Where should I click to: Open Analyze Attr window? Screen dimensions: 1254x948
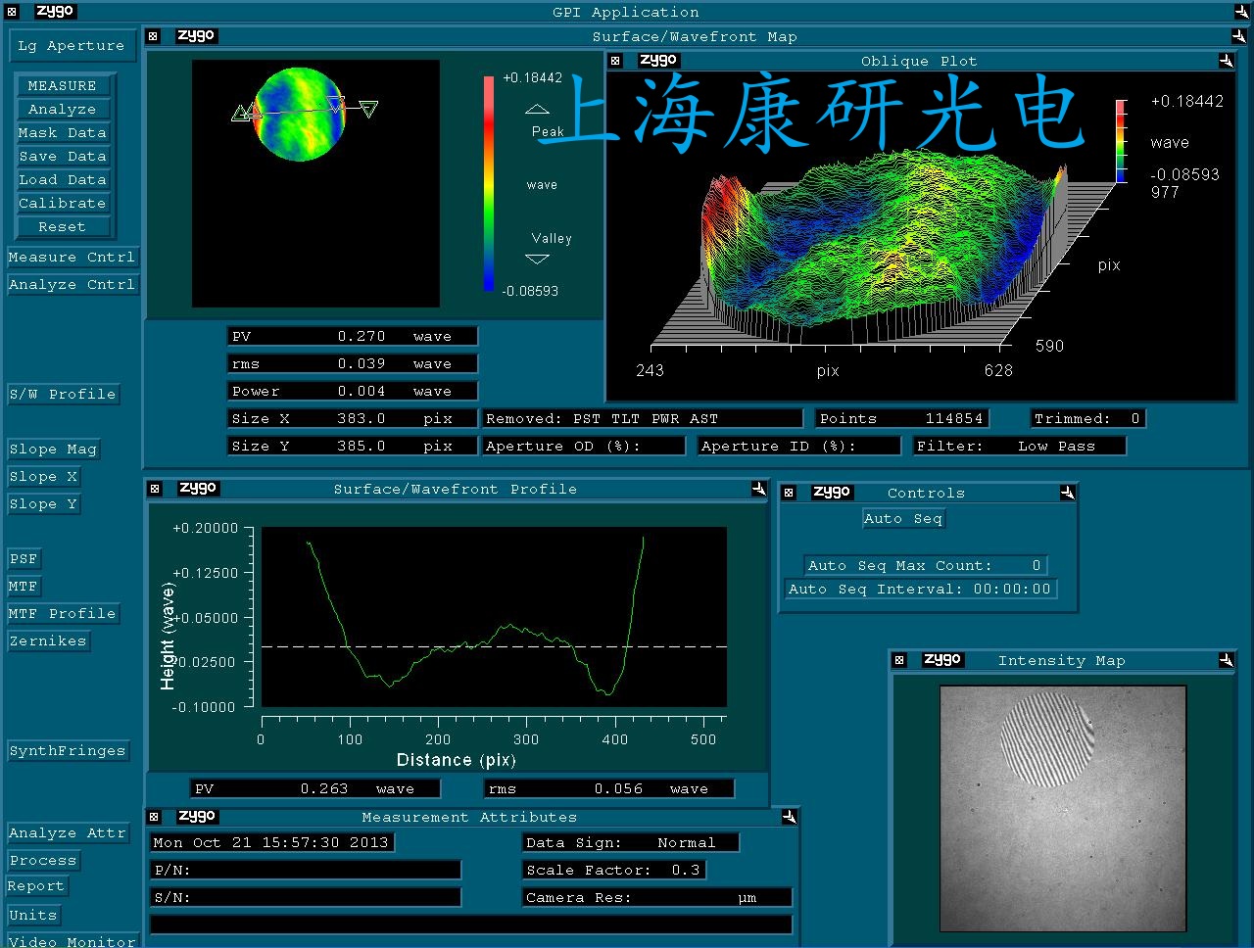(68, 832)
